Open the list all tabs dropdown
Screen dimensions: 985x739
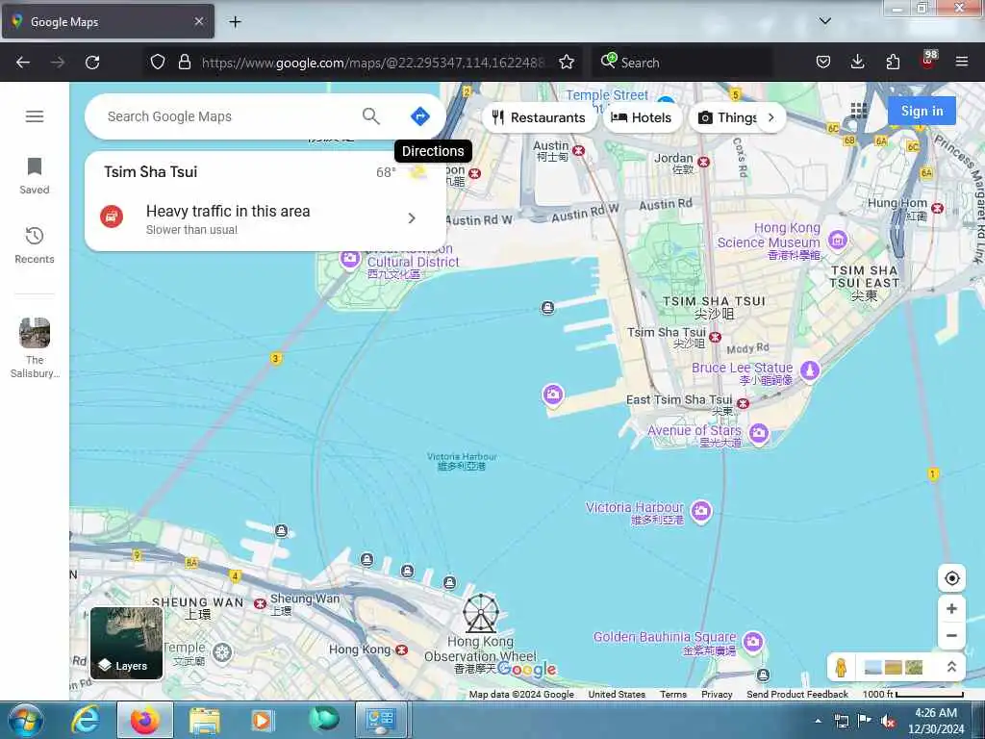pos(824,21)
